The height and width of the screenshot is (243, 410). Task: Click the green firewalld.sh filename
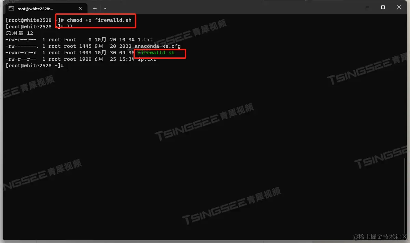coord(156,53)
